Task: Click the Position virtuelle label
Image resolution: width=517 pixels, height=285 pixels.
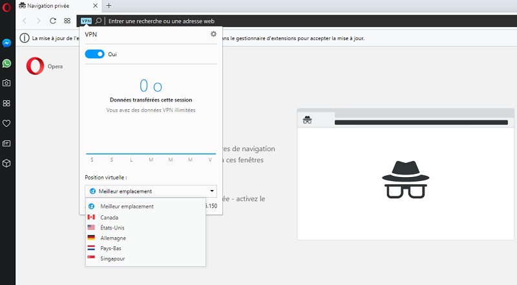Action: [x=106, y=178]
